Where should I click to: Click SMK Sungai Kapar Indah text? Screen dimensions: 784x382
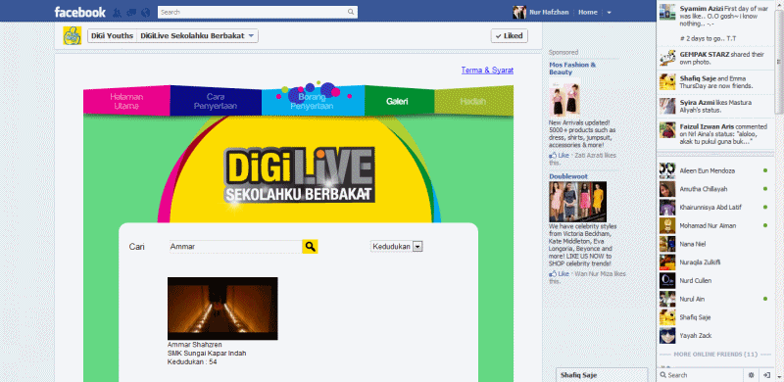point(207,353)
